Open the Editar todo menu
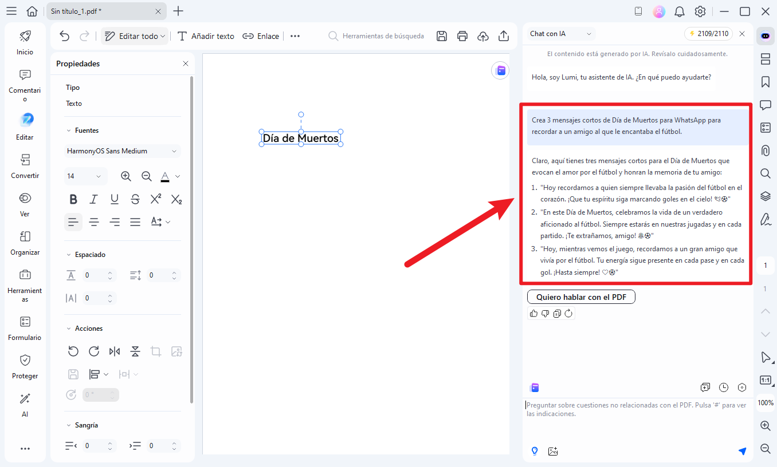The width and height of the screenshot is (777, 467). 135,36
